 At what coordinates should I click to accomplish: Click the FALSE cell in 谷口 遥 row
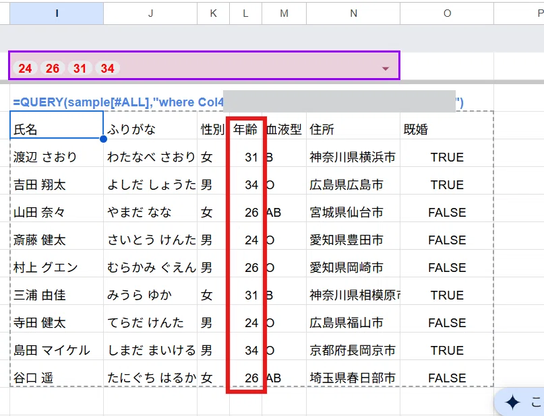[x=447, y=374]
